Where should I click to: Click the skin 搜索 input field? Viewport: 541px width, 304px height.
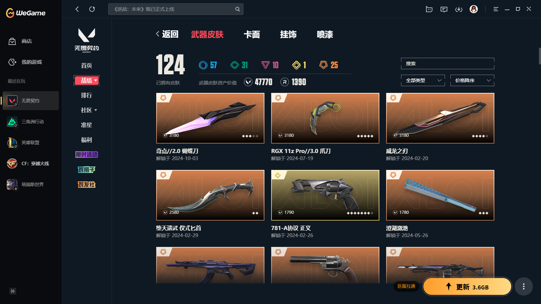tap(448, 64)
